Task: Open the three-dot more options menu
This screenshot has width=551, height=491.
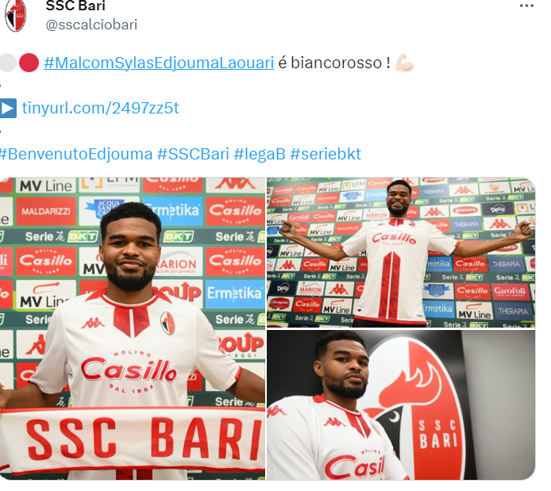Action: click(526, 6)
